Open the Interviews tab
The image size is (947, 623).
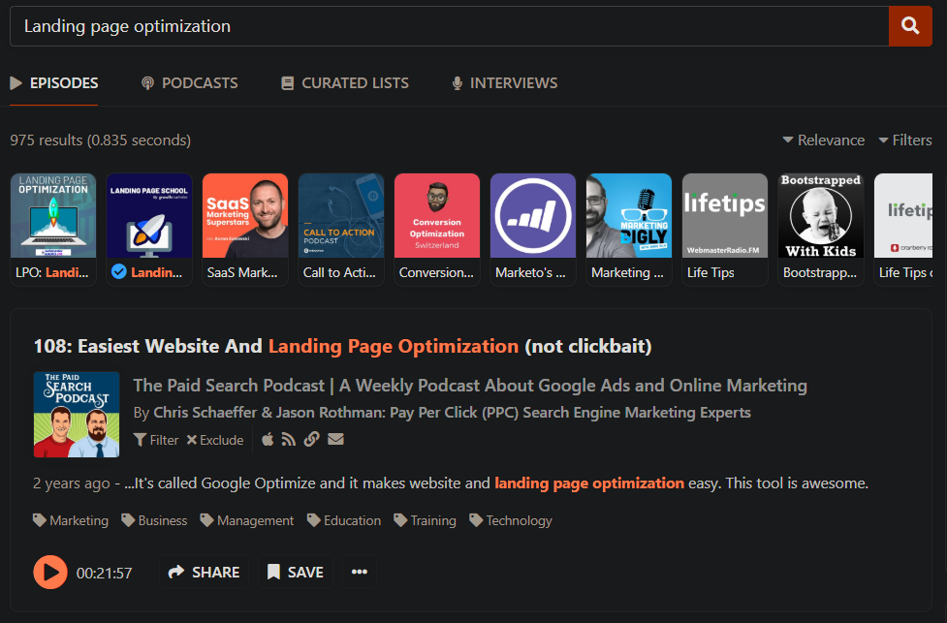[504, 83]
